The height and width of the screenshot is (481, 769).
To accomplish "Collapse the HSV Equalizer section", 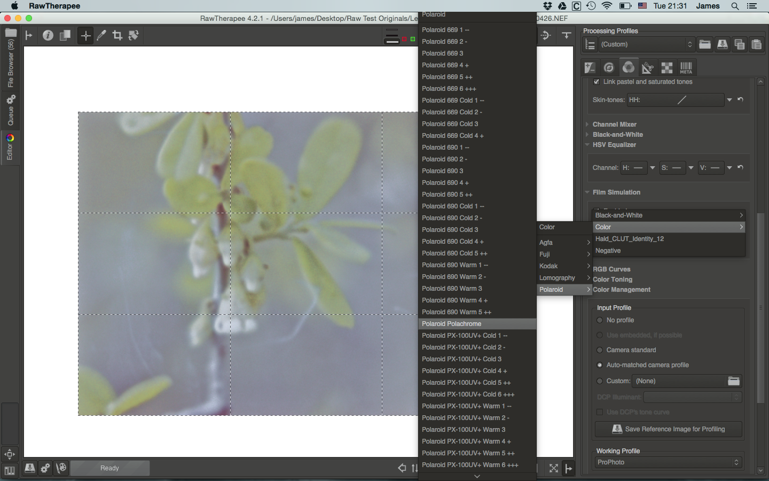I will click(614, 145).
